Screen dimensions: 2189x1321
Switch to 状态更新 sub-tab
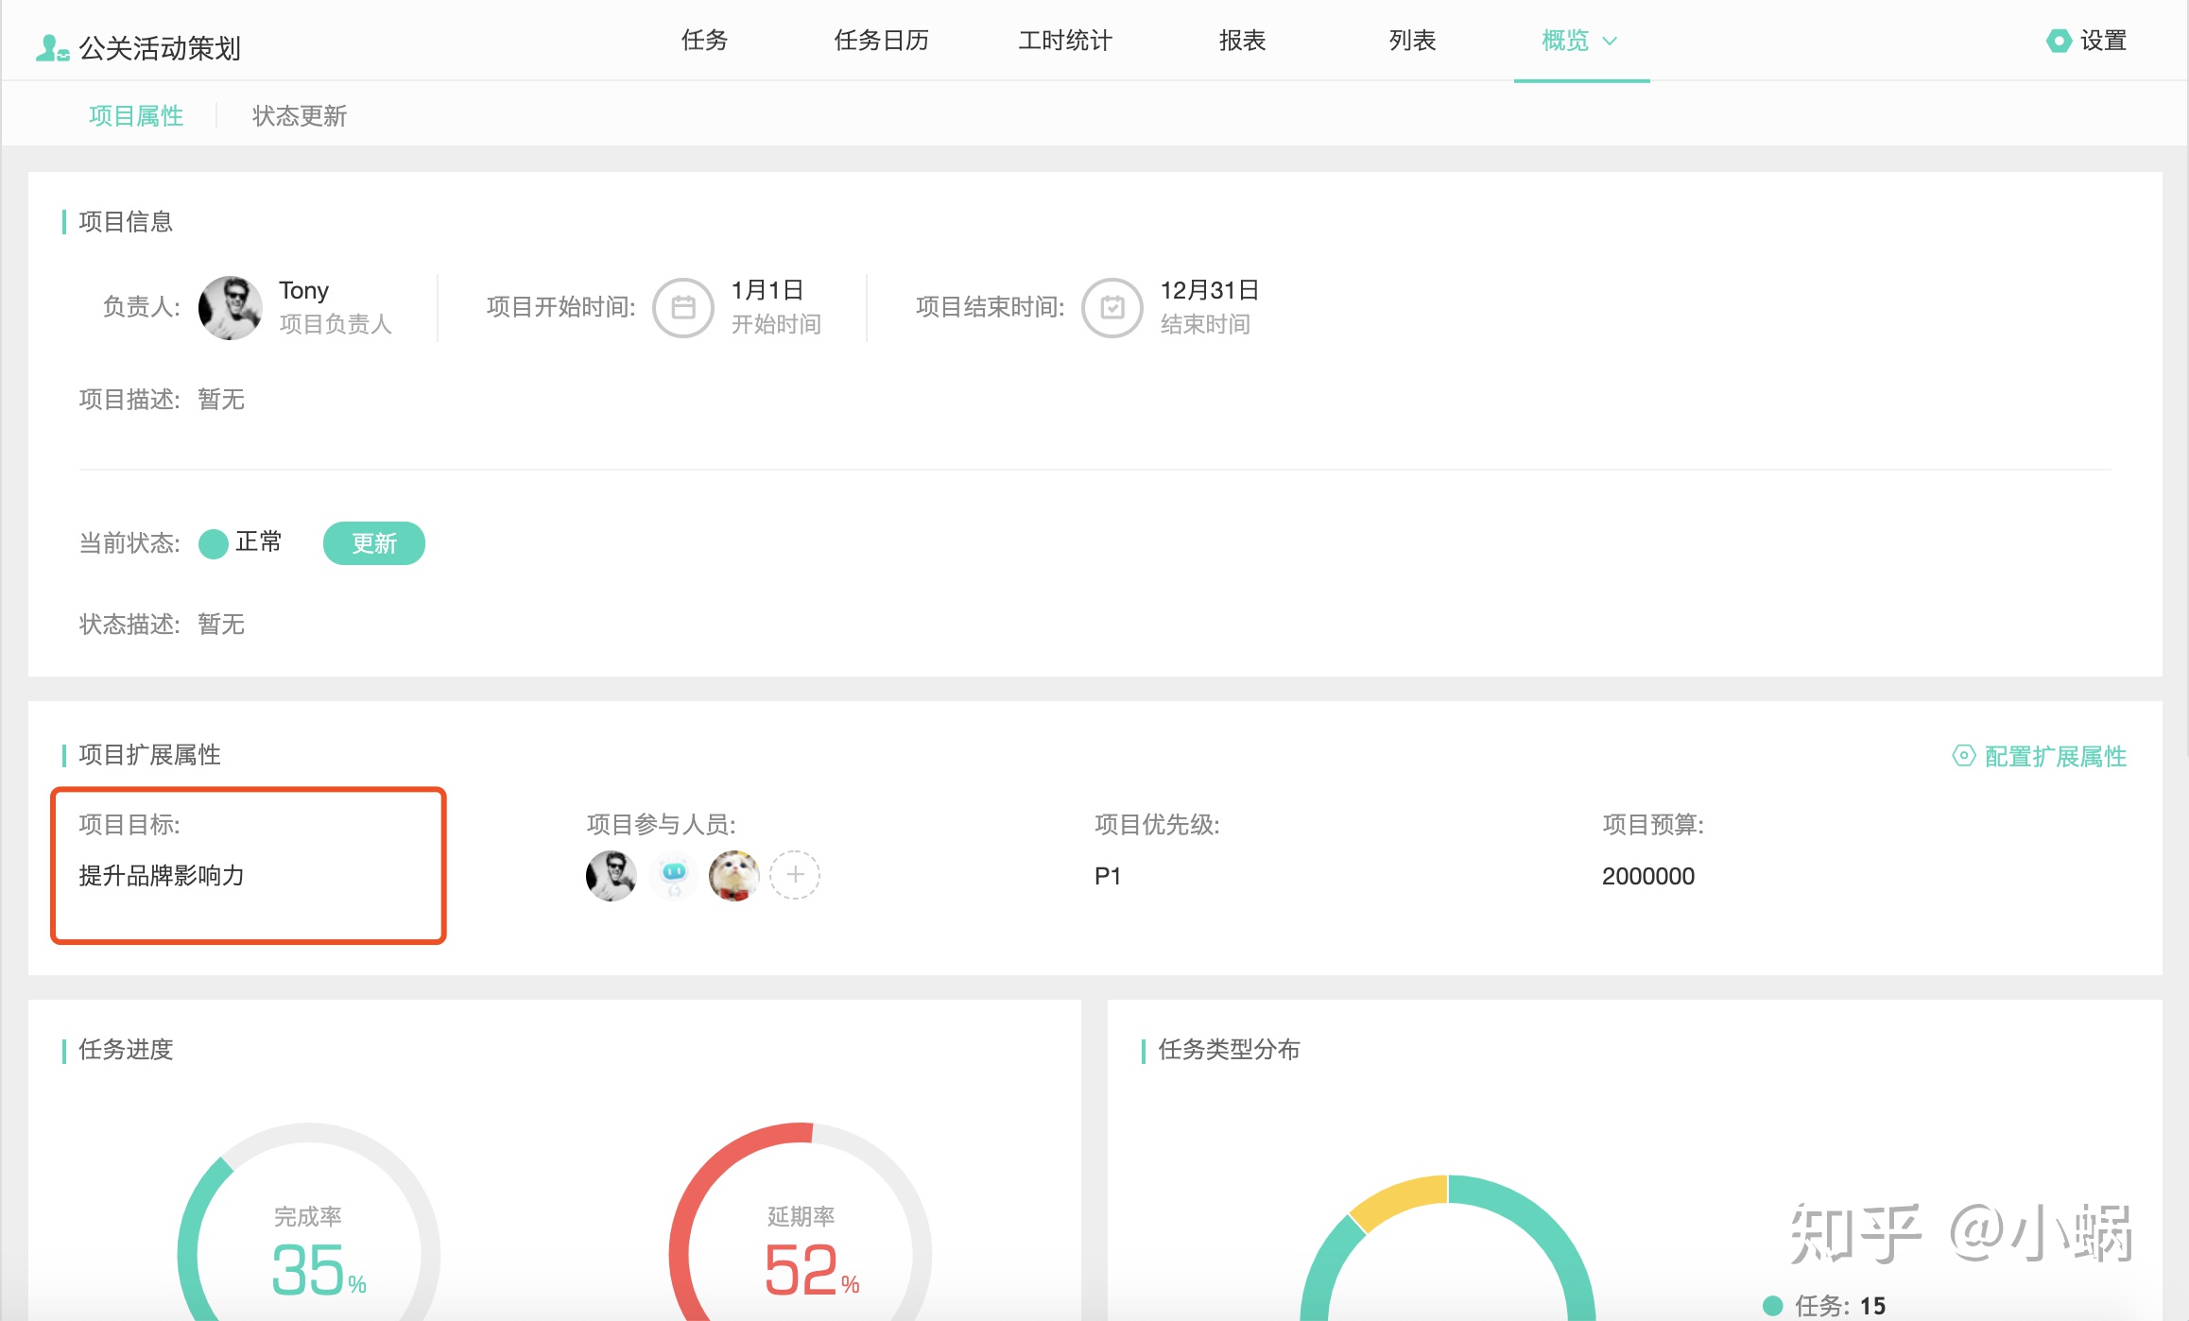tap(300, 115)
